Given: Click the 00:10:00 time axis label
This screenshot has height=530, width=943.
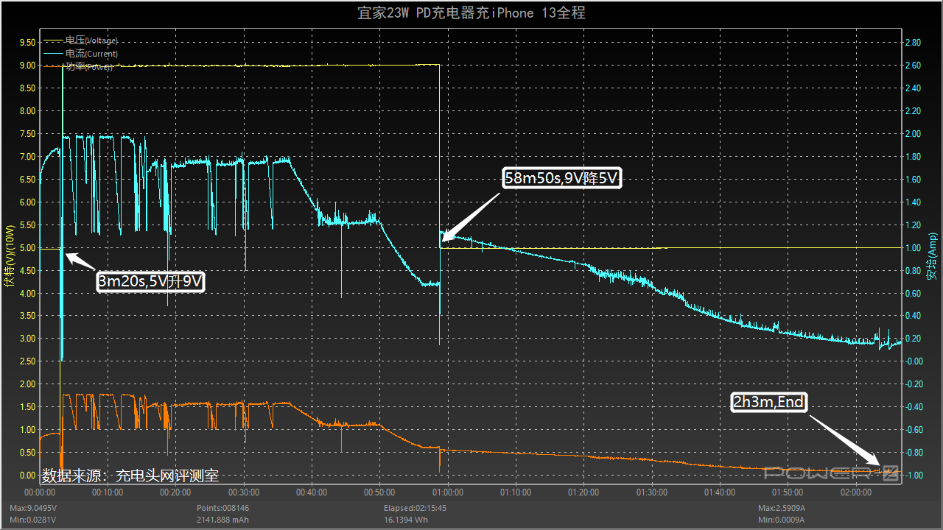Looking at the screenshot, I should pyautogui.click(x=108, y=492).
